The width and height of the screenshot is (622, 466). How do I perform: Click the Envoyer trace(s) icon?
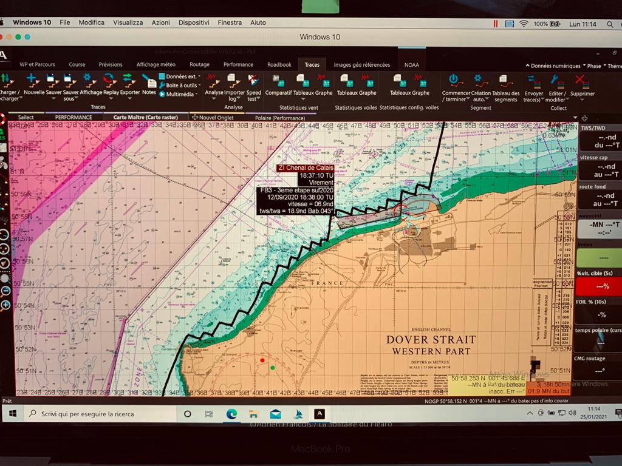(533, 82)
